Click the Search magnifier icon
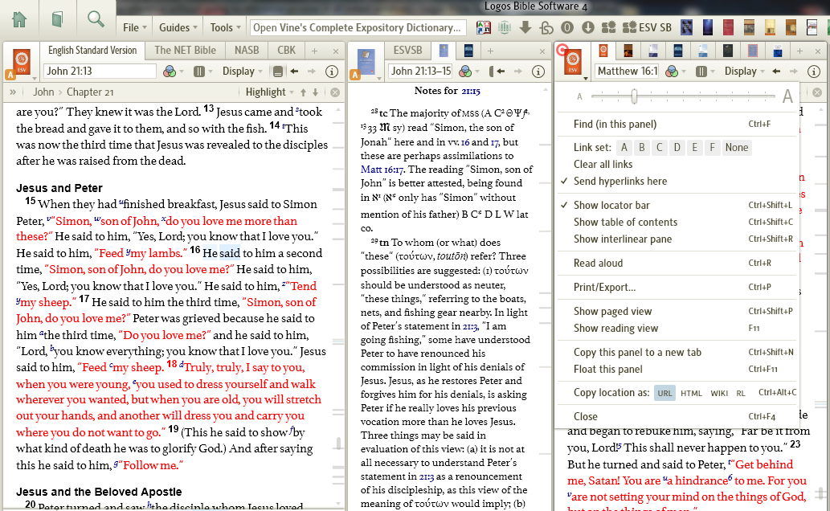 96,19
